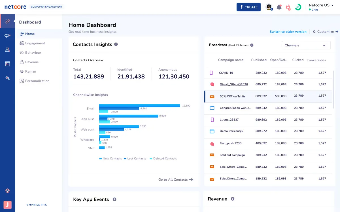Open the content panel icon in the sidebar
This screenshot has width=340, height=212.
click(x=8, y=64)
